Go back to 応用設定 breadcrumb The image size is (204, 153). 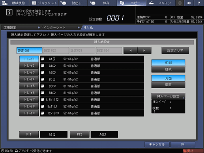(21, 28)
